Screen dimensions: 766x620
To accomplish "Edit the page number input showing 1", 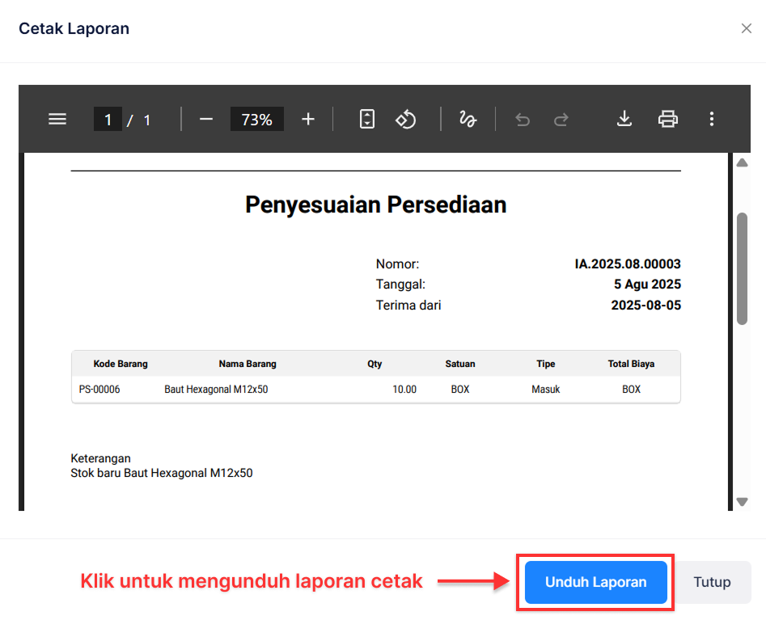I will pyautogui.click(x=108, y=119).
